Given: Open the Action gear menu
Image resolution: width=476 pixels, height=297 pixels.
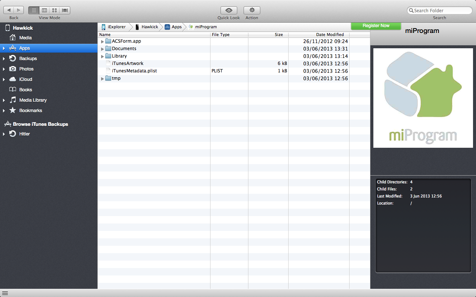Looking at the screenshot, I should [252, 10].
